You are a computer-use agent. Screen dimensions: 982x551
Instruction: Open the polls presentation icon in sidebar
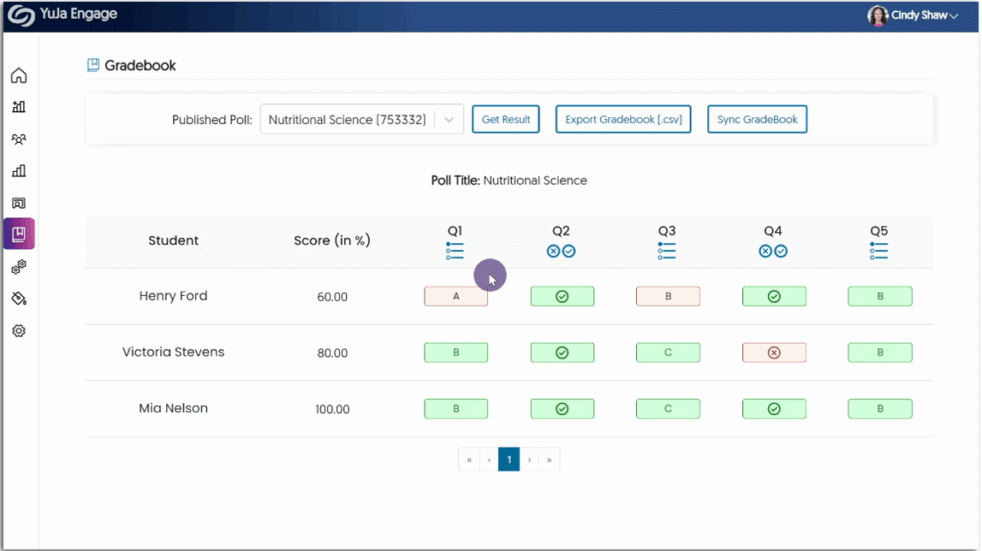pos(19,202)
